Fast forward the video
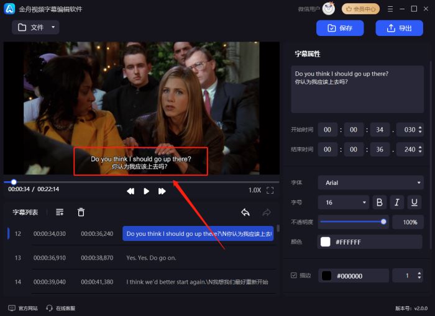The image size is (435, 316). coord(162,191)
